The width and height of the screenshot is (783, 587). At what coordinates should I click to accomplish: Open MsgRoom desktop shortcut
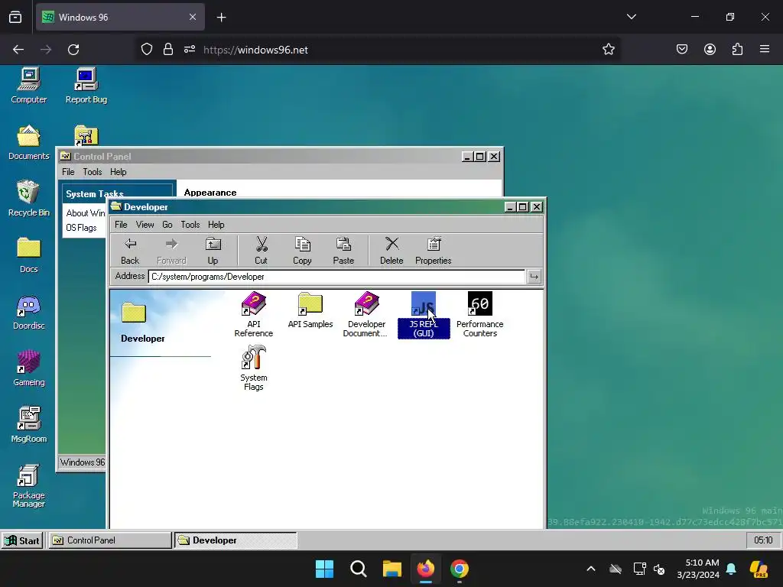point(29,425)
